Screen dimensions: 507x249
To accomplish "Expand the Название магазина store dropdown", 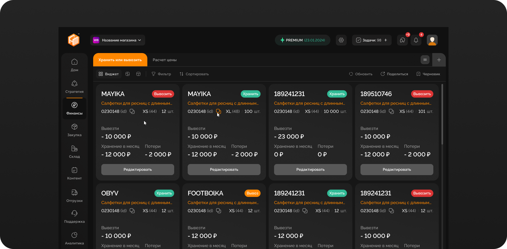I will pyautogui.click(x=118, y=40).
